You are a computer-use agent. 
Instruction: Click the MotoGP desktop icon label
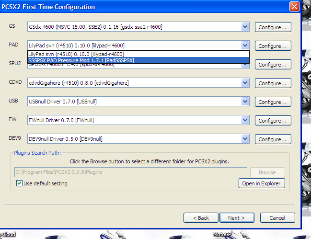click(x=222, y=234)
